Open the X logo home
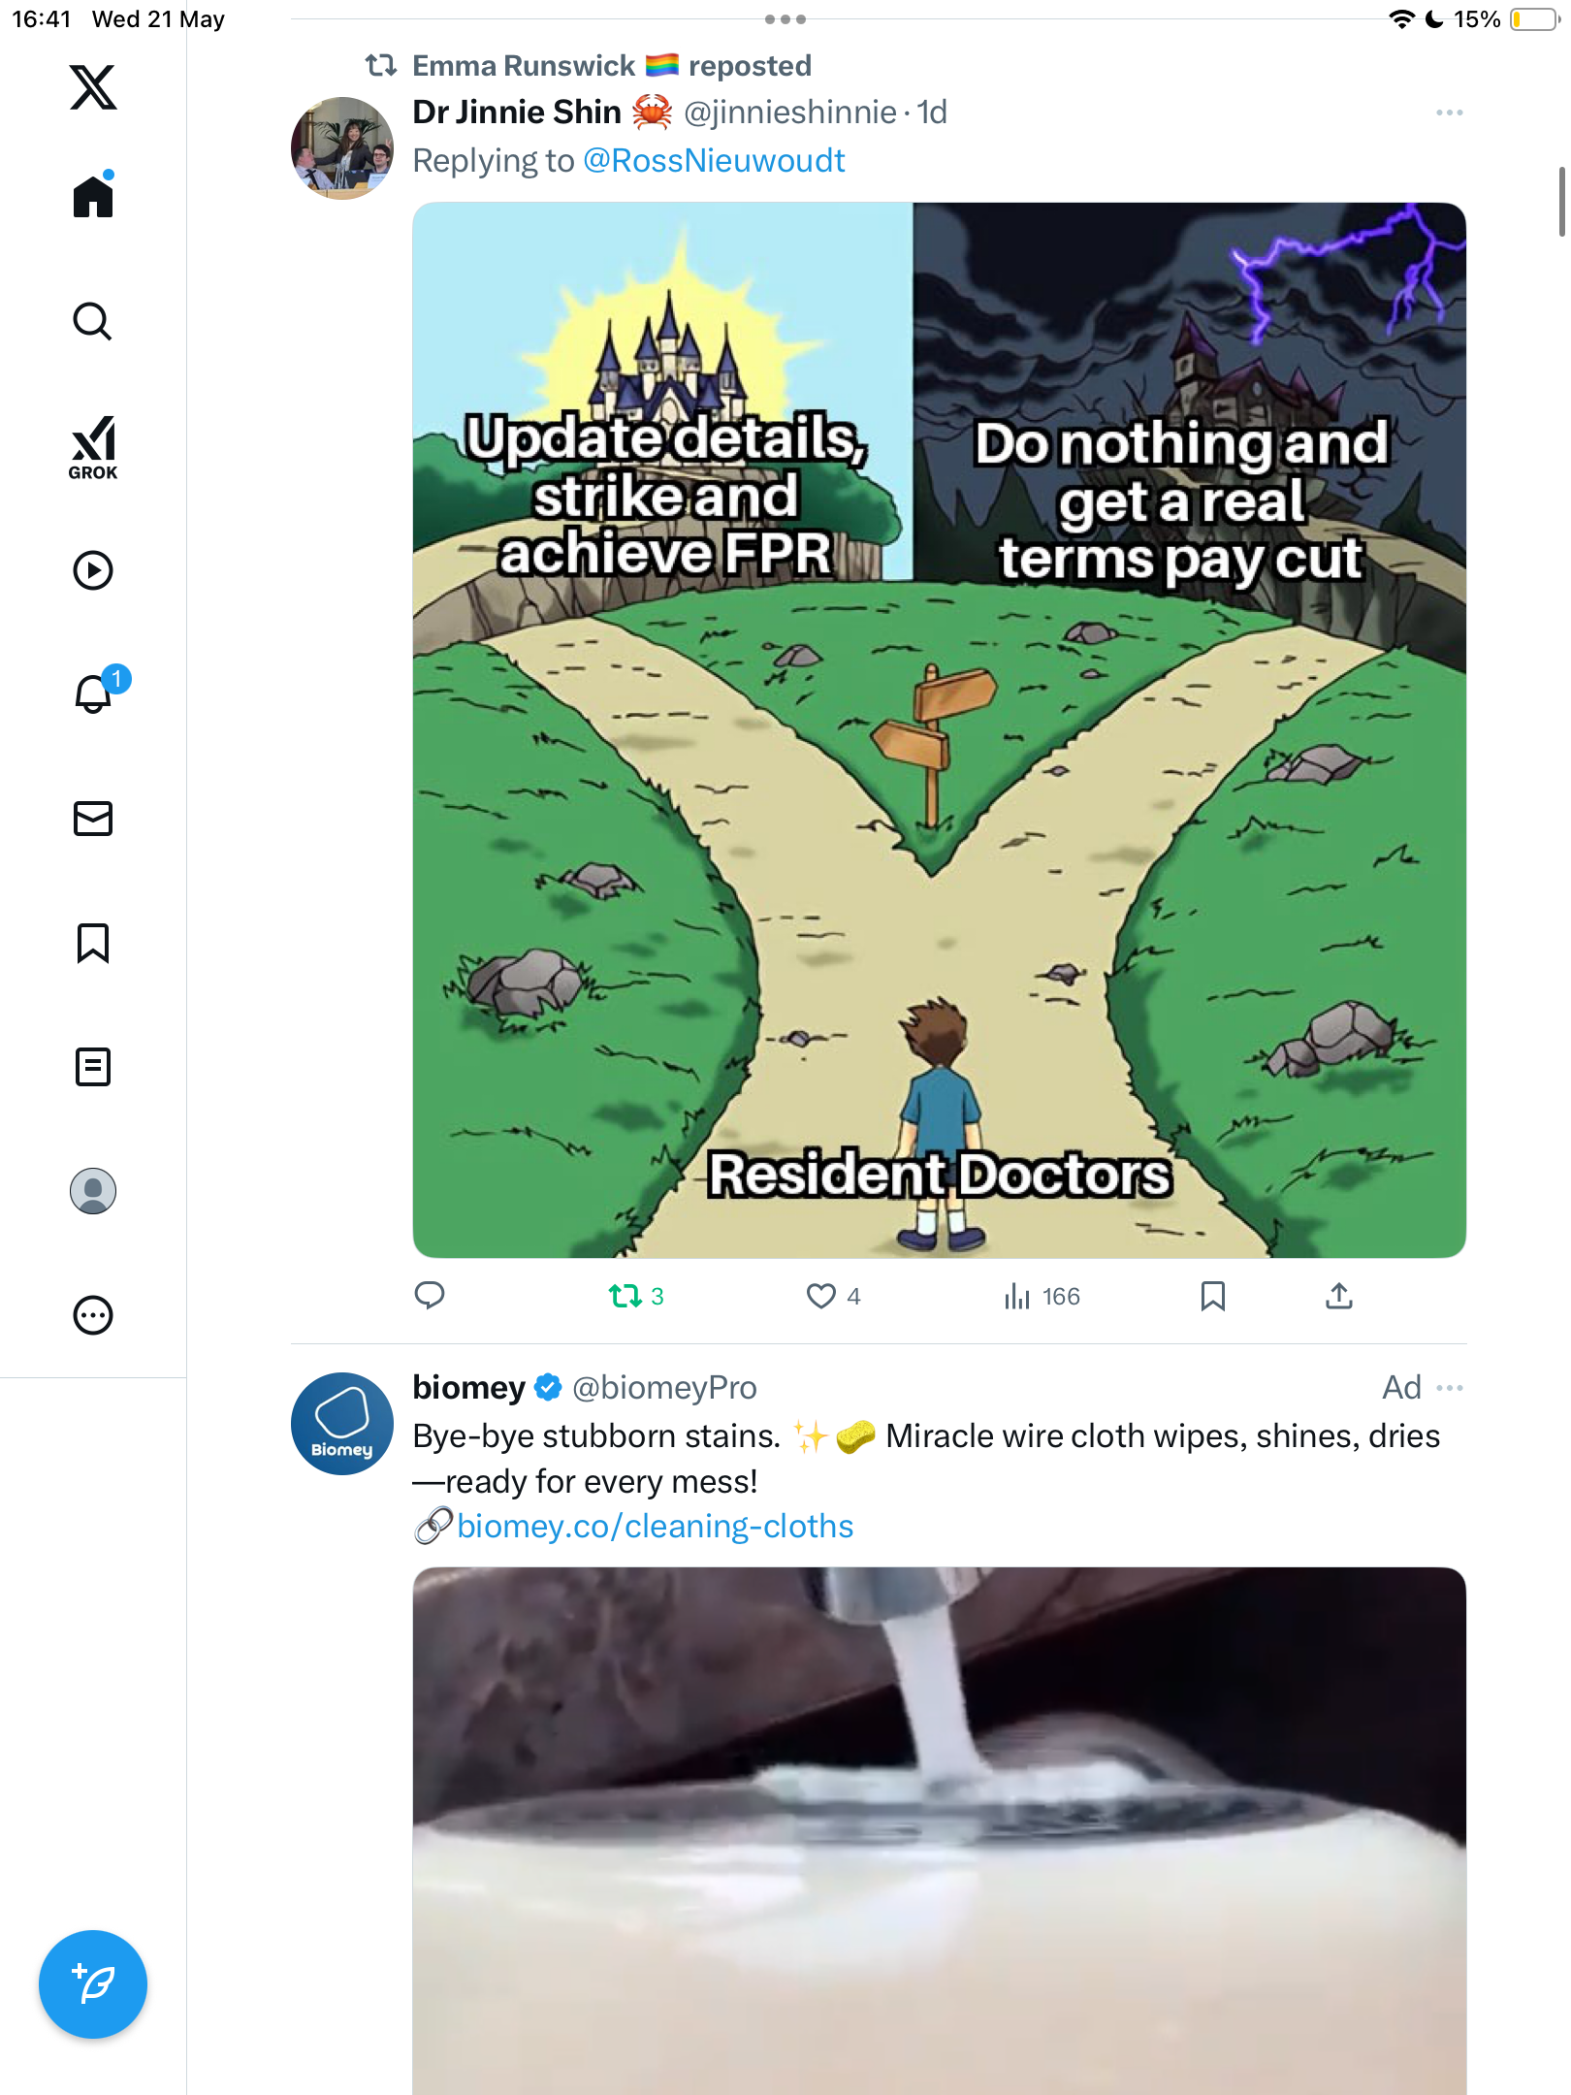1571x2095 pixels. click(93, 87)
